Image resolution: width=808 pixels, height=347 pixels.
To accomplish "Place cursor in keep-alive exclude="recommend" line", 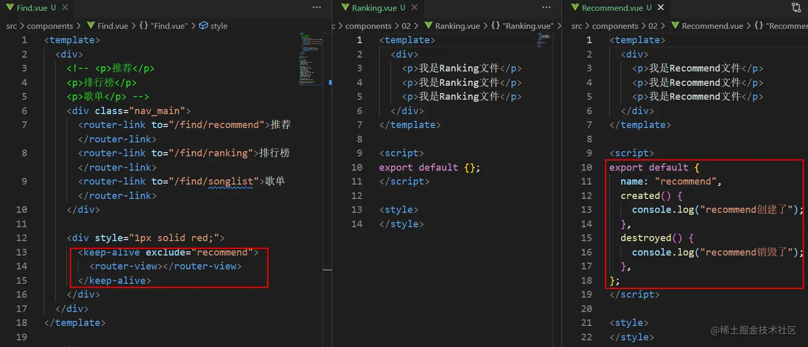I will (x=168, y=252).
